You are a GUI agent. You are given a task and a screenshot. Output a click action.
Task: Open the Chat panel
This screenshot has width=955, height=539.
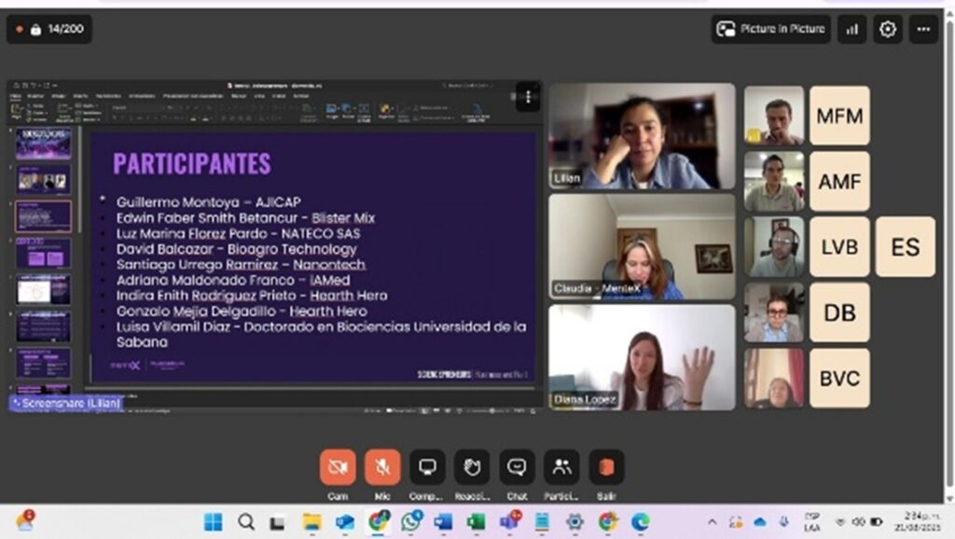click(517, 467)
